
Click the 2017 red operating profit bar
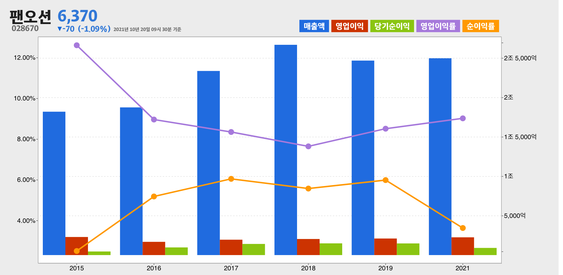coord(231,247)
